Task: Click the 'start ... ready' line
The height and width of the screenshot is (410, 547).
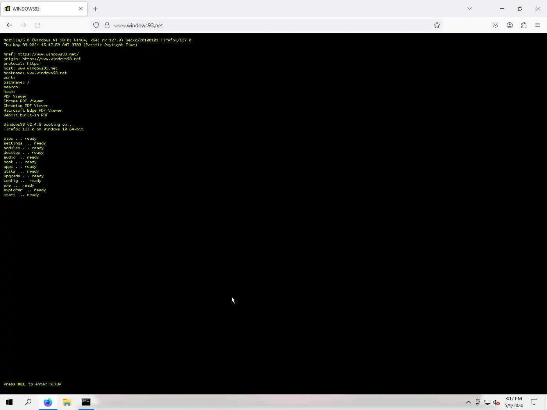Action: point(21,195)
